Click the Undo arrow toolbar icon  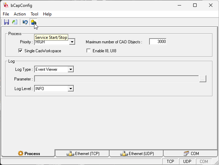pyautogui.click(x=25, y=22)
